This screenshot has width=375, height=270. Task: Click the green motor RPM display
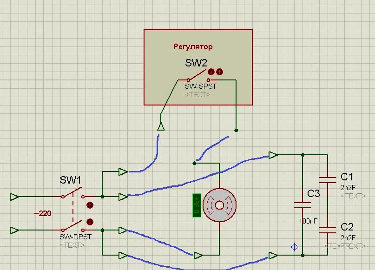click(197, 205)
